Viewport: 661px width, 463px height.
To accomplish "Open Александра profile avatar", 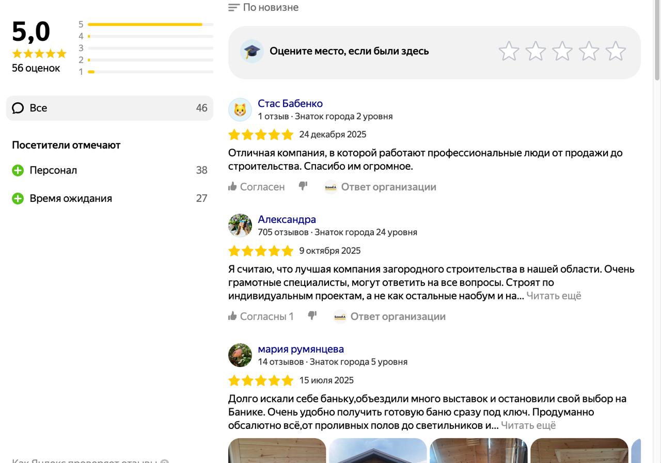I will (240, 226).
